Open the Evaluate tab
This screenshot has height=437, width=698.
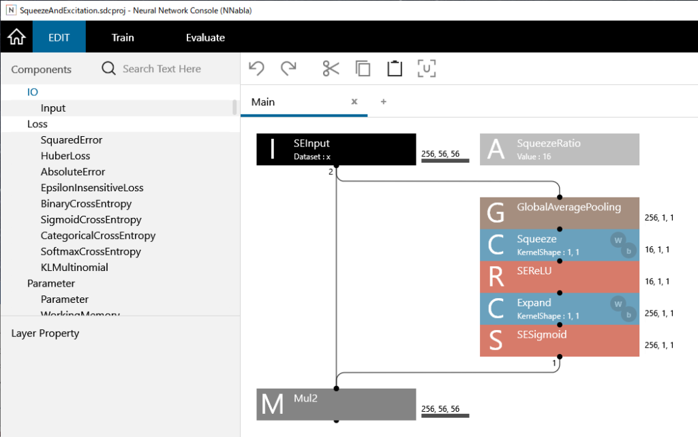click(205, 37)
